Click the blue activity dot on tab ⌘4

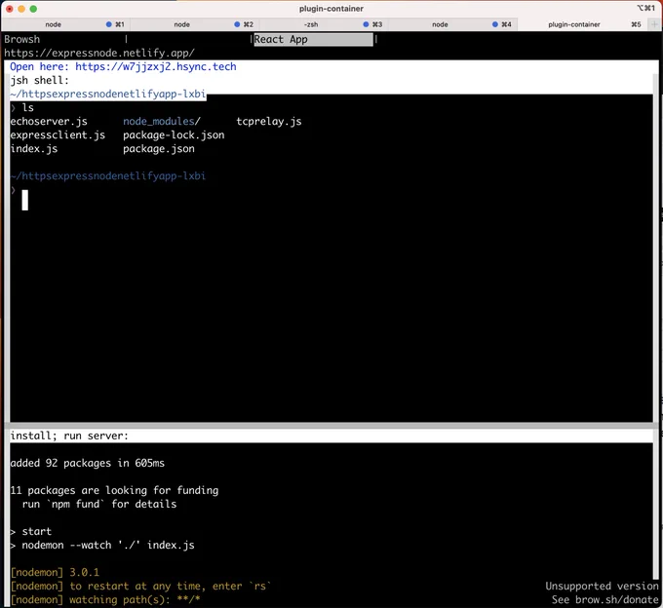click(495, 24)
